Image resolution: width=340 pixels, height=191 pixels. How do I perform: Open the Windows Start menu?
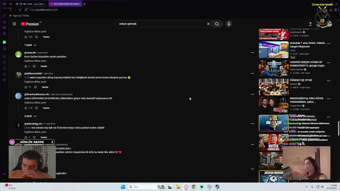click(123, 187)
